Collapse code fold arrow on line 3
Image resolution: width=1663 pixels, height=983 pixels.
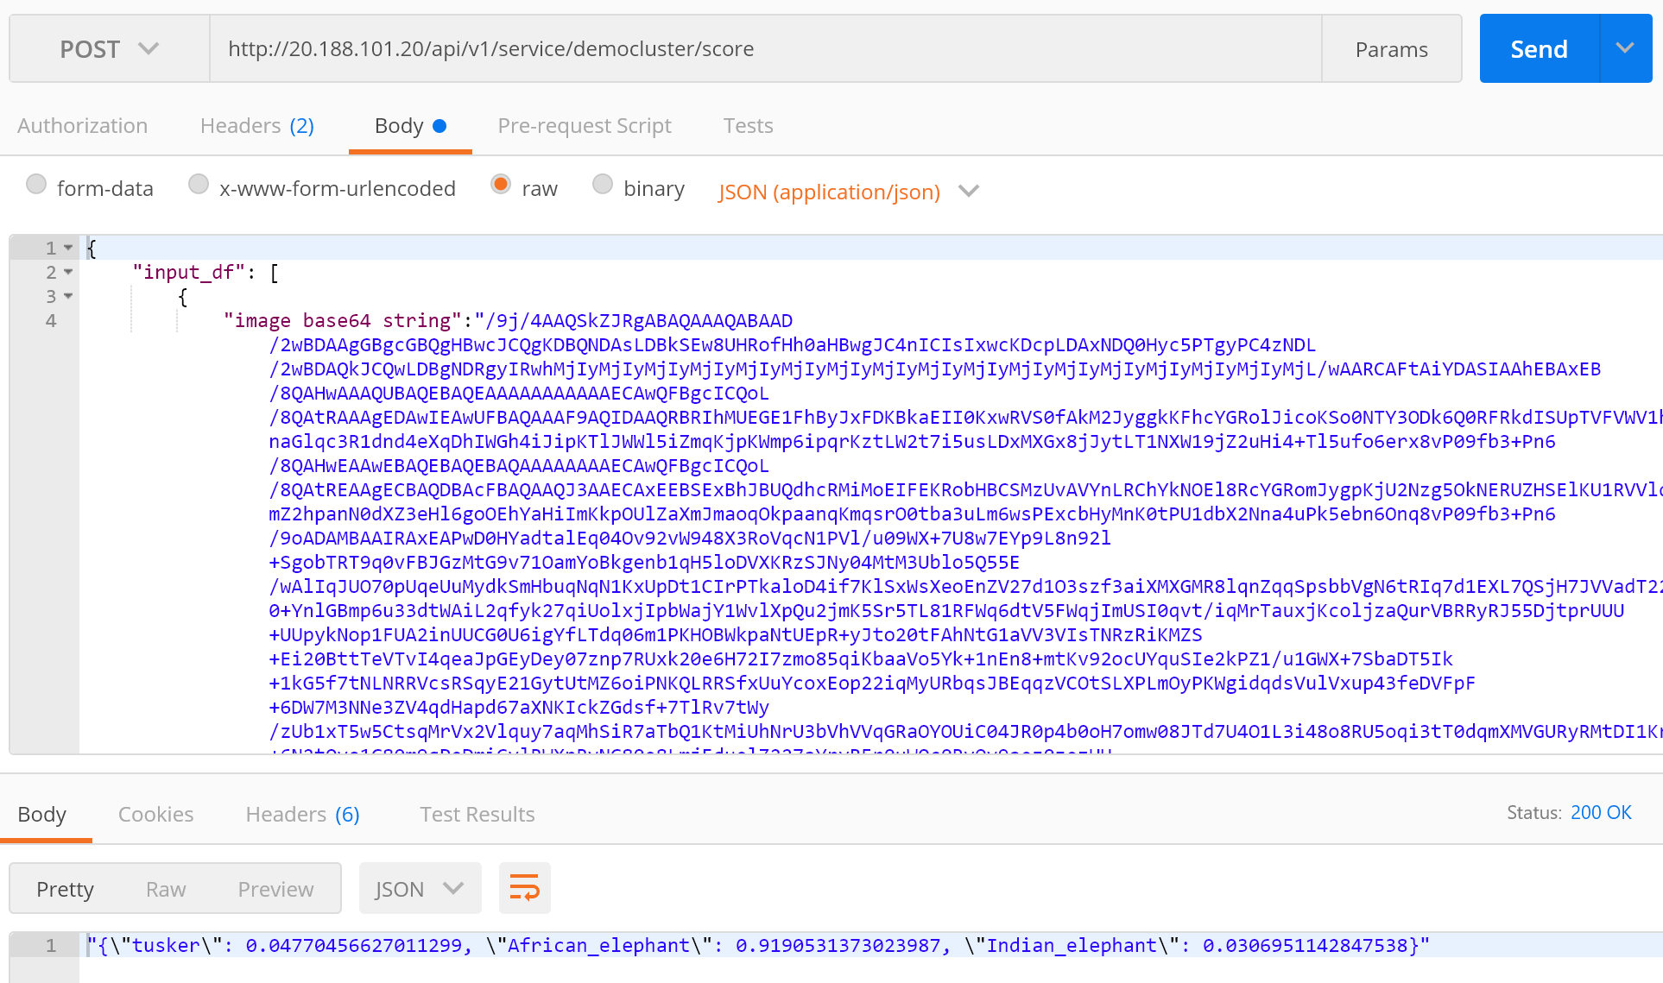coord(68,297)
